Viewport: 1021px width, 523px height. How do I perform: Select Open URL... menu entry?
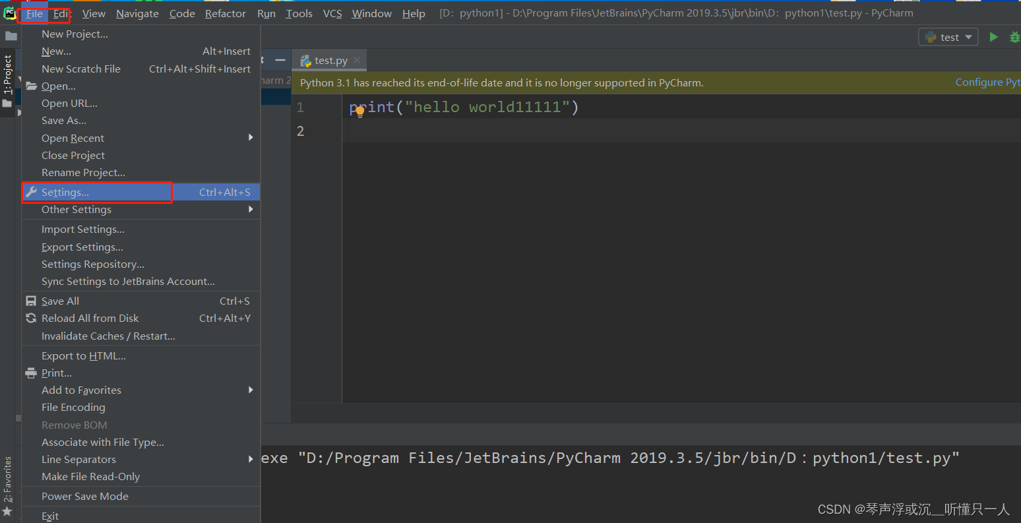(141, 103)
